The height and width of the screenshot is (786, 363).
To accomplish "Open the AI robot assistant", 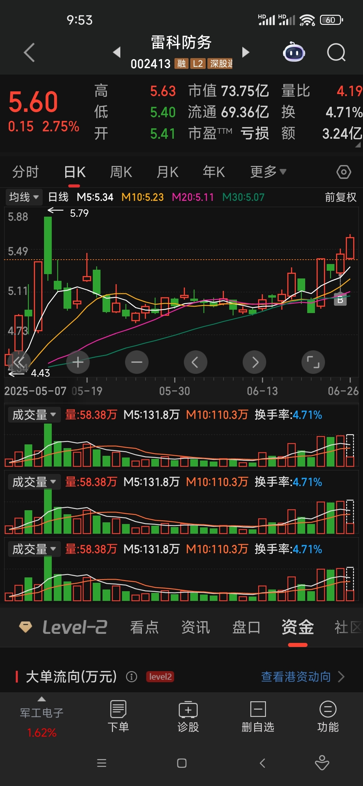I will (x=294, y=52).
